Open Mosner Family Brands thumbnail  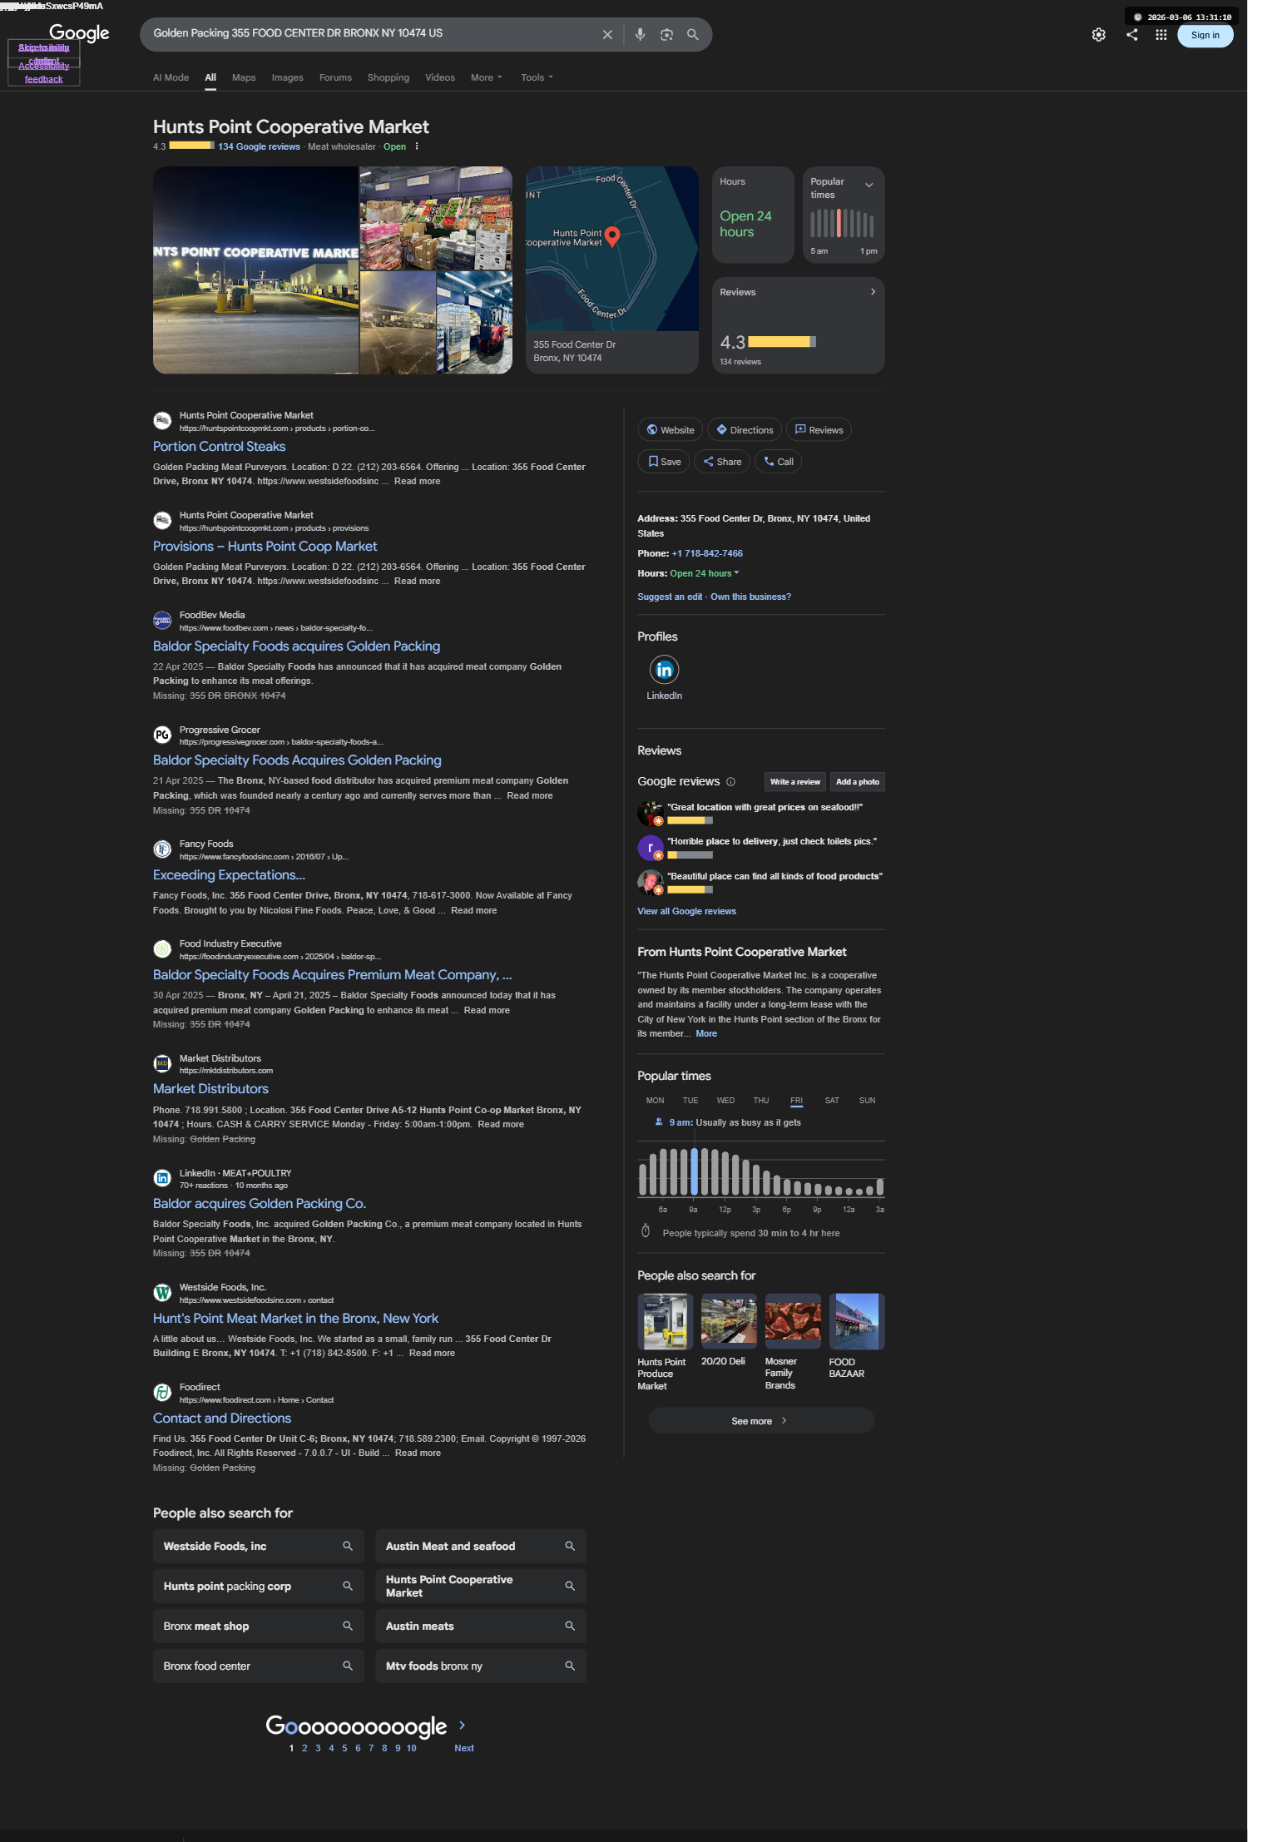793,1321
